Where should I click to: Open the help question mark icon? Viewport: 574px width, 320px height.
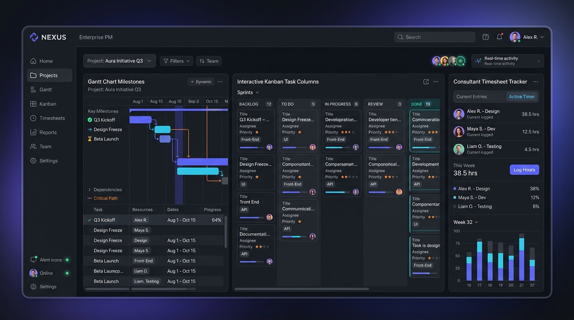pos(486,37)
